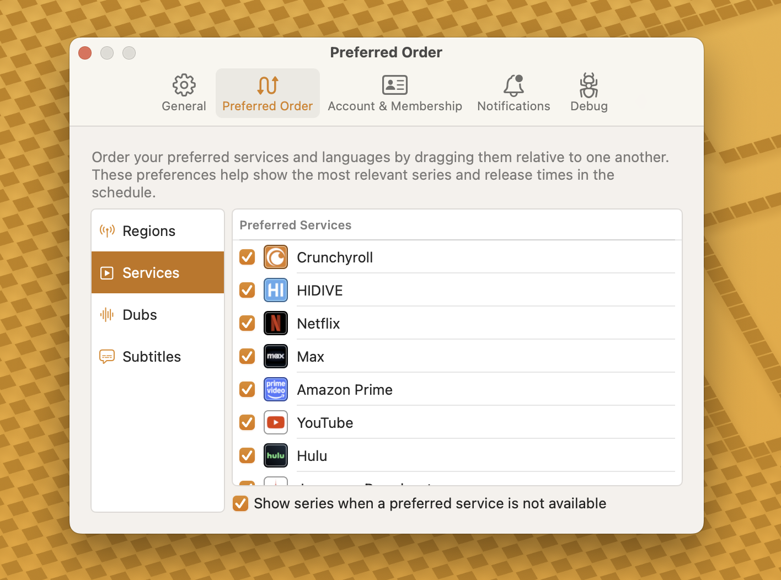Select the Preferred Order tab
781x580 pixels.
coord(268,93)
